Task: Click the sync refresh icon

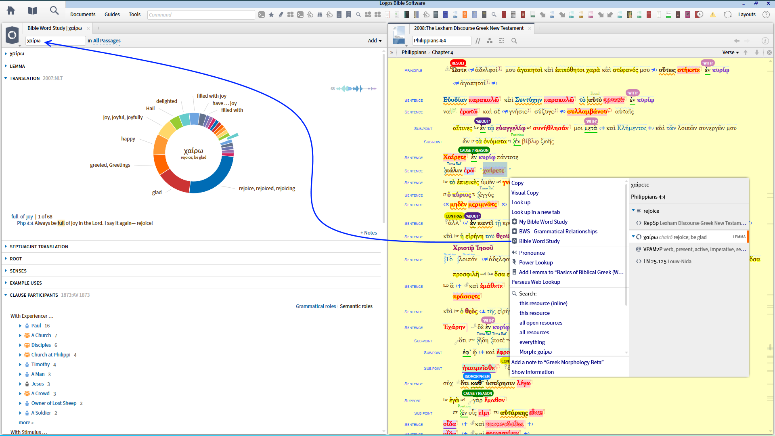Action: pos(728,15)
